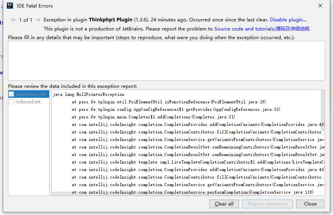Image resolution: width=333 pixels, height=215 pixels.
Task: Click the java.lang.NullPointerException line
Action: (x=88, y=94)
